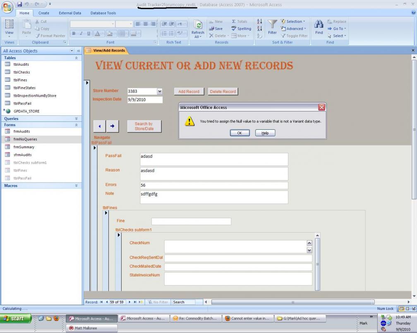Select the sfrmAudits form
Viewport: 417px width, 333px height.
coord(41,155)
